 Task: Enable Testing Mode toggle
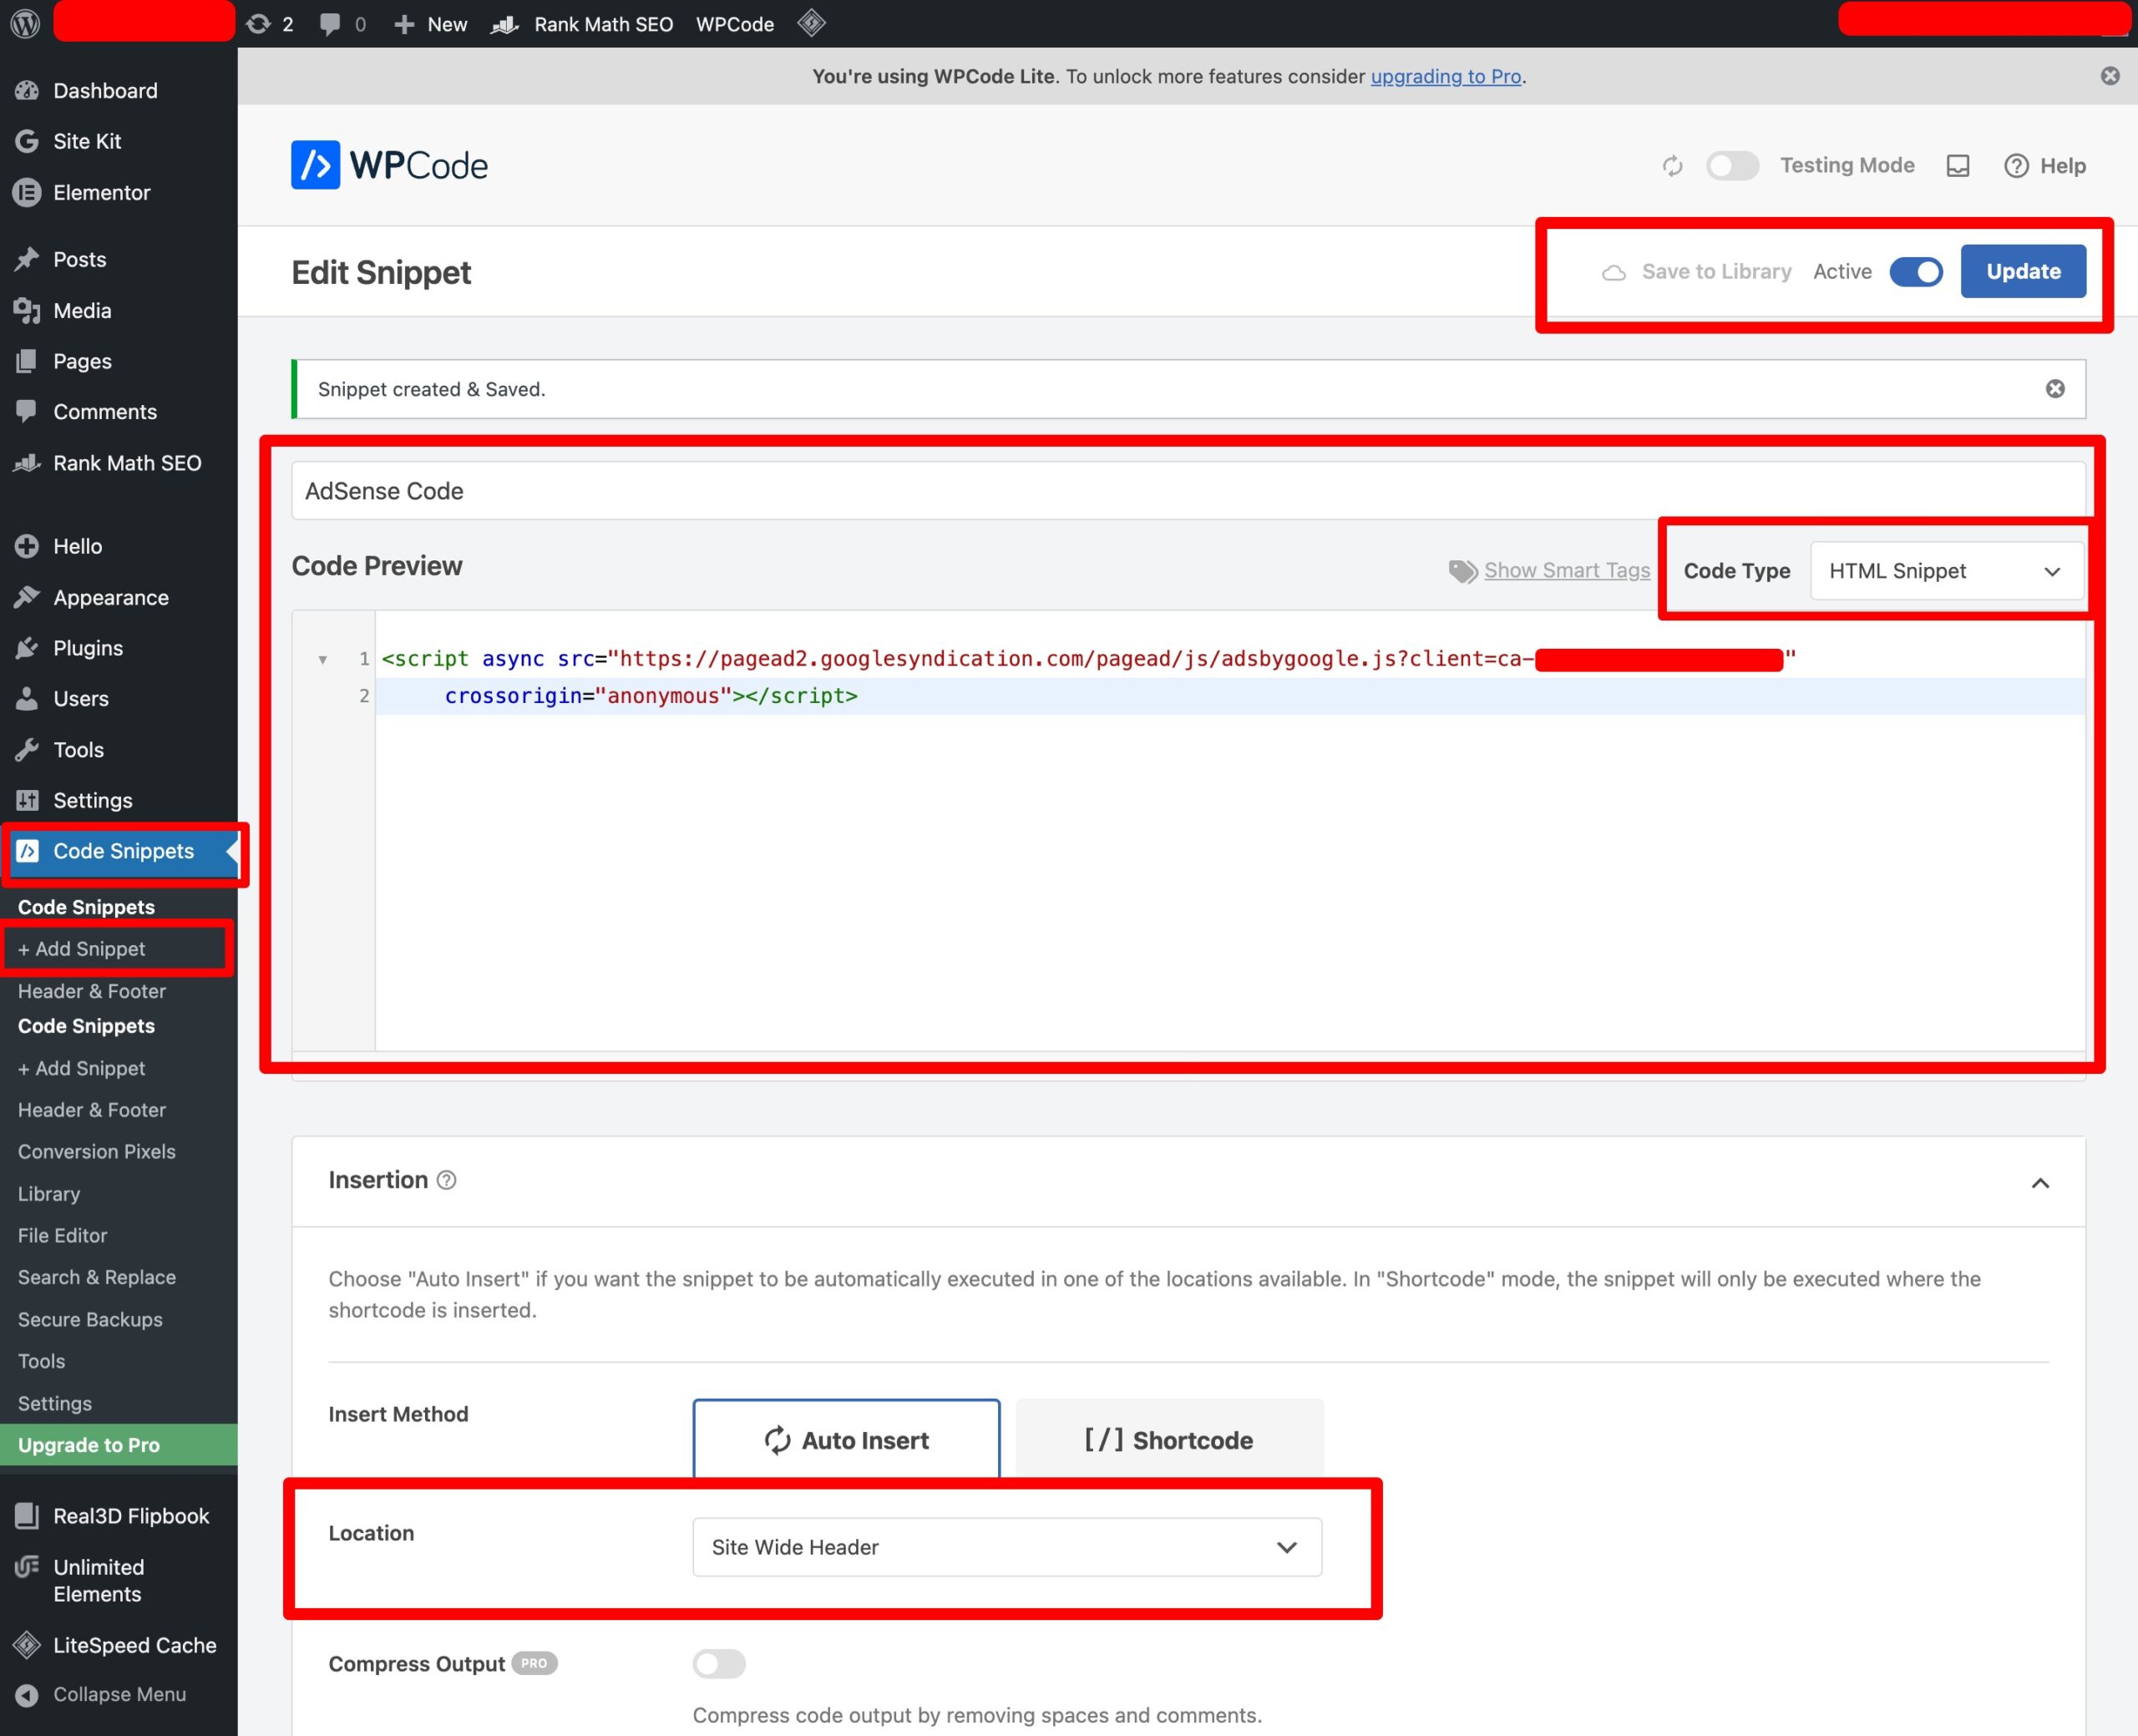tap(1732, 166)
